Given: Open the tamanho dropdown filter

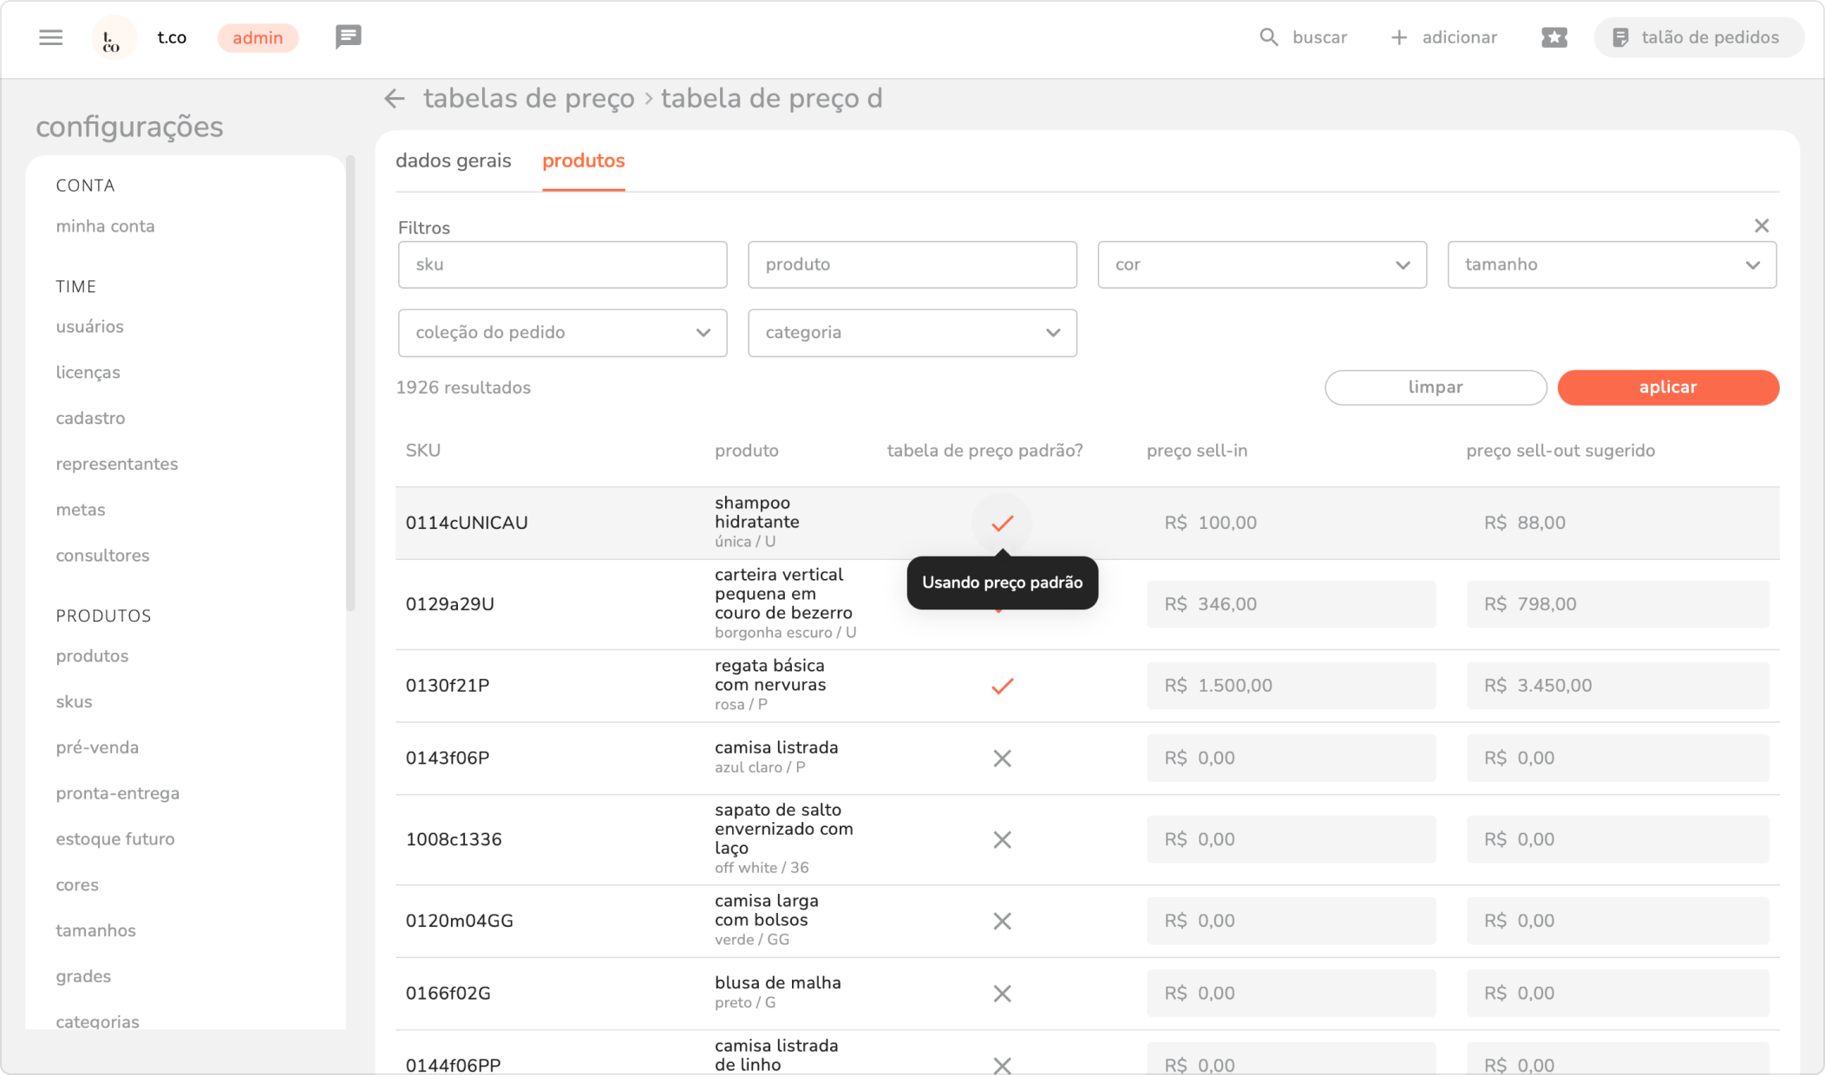Looking at the screenshot, I should (1611, 264).
